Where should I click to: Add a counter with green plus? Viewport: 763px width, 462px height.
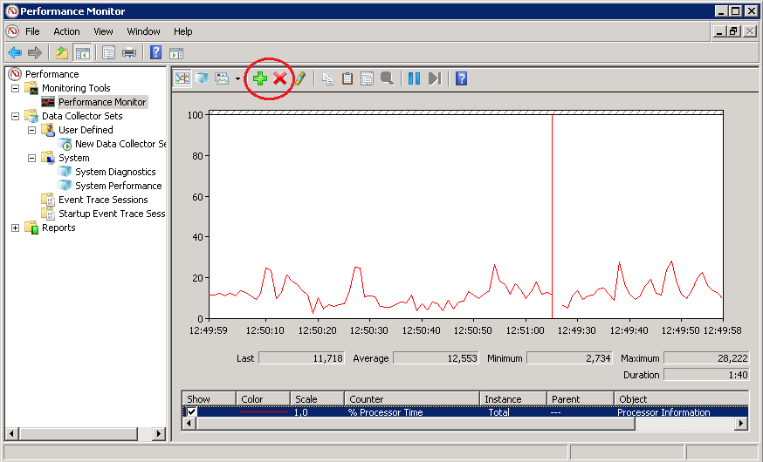tap(260, 78)
